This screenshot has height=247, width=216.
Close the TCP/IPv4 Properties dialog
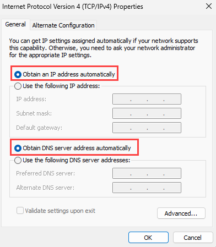pyautogui.click(x=209, y=6)
